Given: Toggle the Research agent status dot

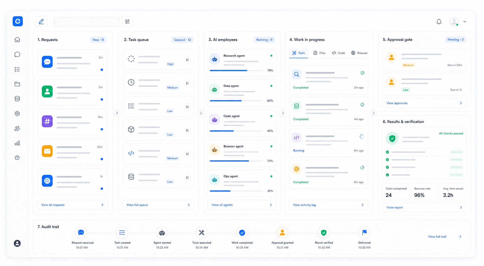Looking at the screenshot, I should pos(271,56).
